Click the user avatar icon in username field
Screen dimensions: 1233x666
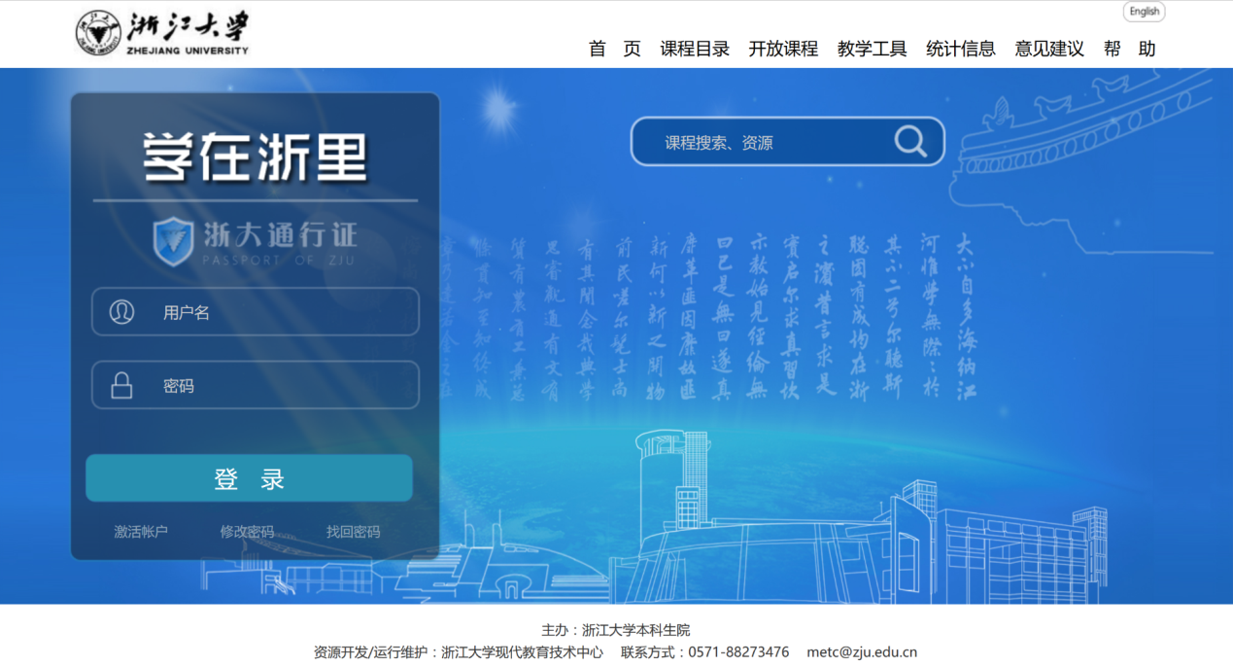point(121,312)
